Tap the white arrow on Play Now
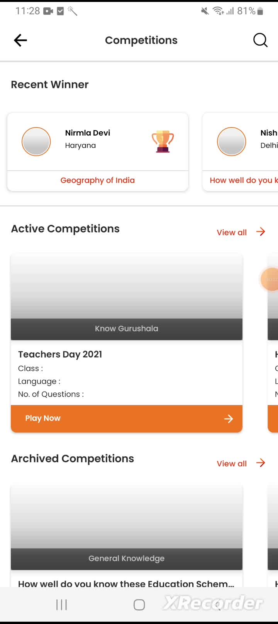 click(x=229, y=419)
